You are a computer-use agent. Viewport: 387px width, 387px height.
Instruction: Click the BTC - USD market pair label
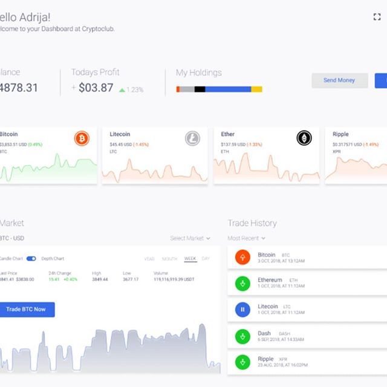click(12, 238)
